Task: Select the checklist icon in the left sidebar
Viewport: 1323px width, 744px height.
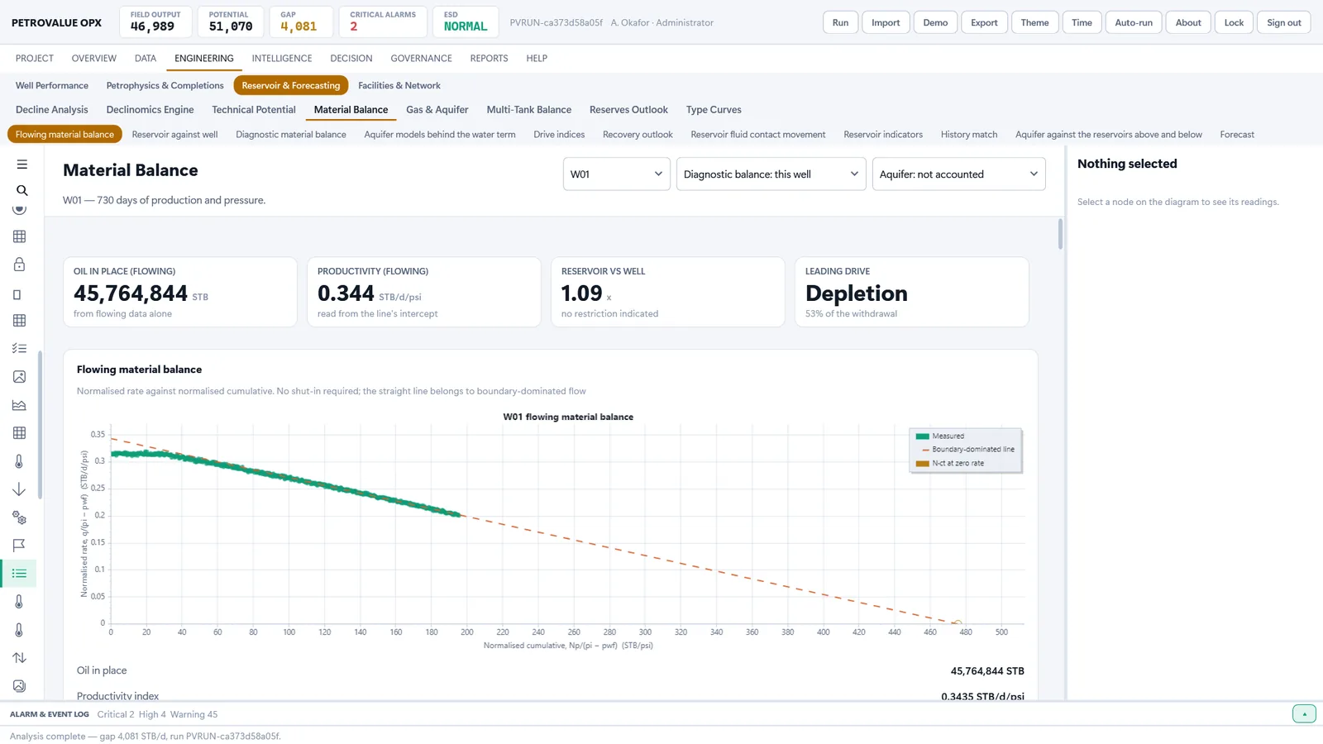Action: [x=19, y=349]
